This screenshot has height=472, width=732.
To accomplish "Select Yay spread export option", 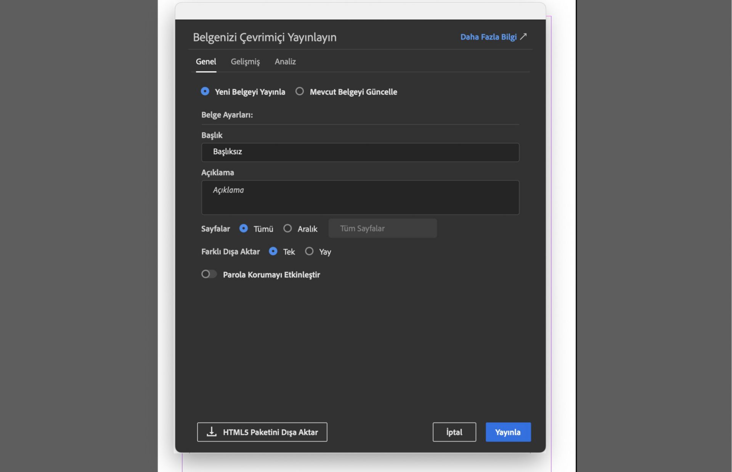I will pos(309,251).
